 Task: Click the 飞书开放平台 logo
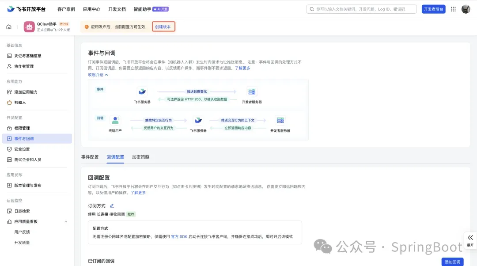[x=26, y=9]
